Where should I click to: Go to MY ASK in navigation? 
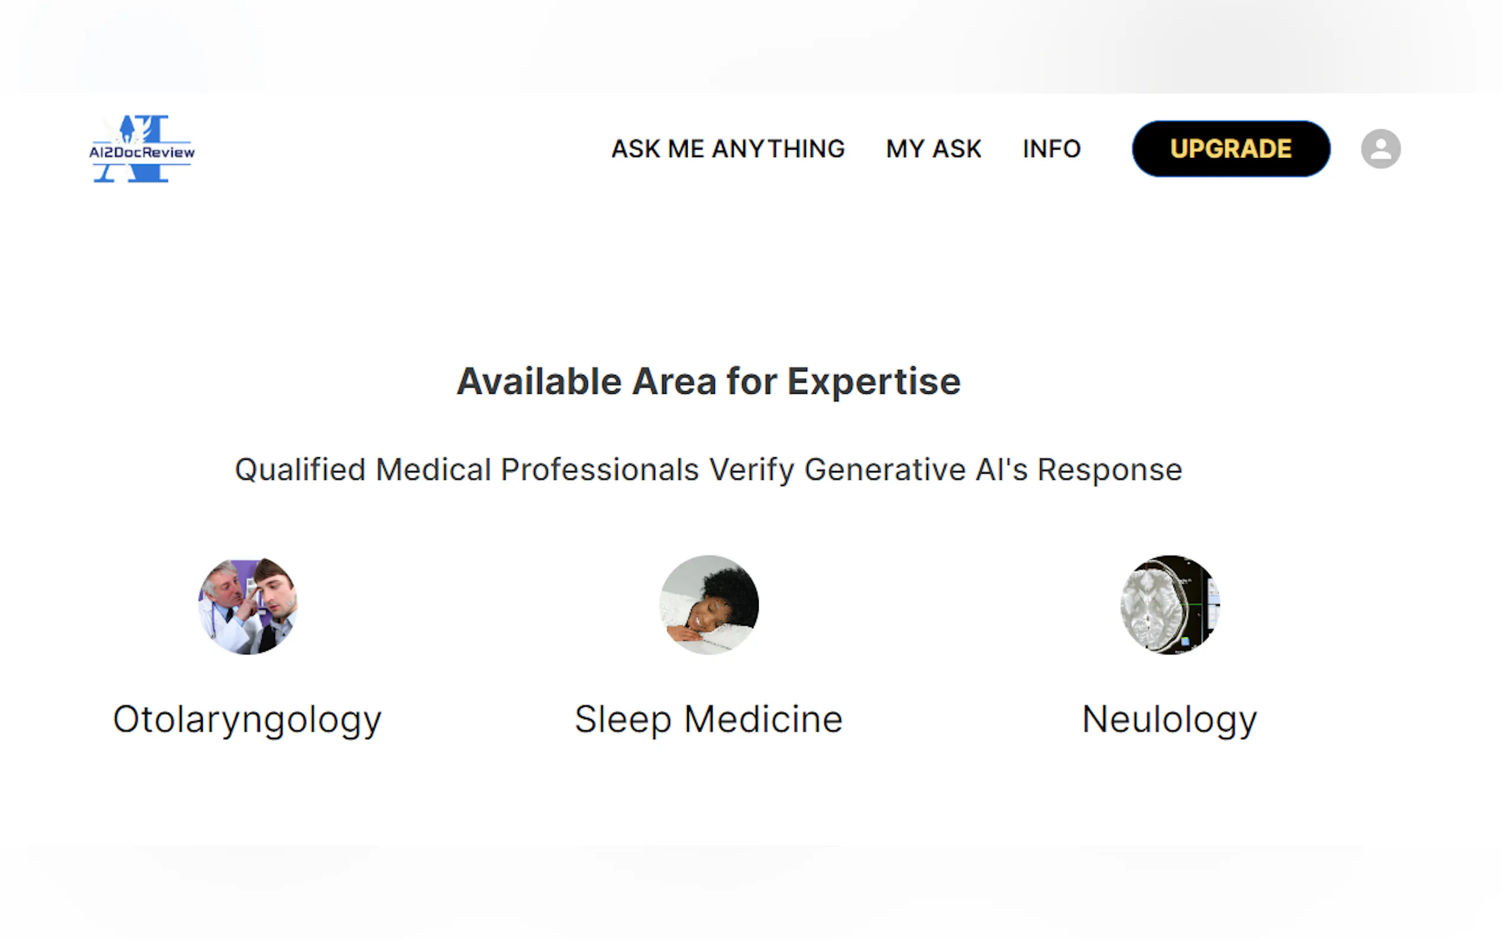(933, 149)
